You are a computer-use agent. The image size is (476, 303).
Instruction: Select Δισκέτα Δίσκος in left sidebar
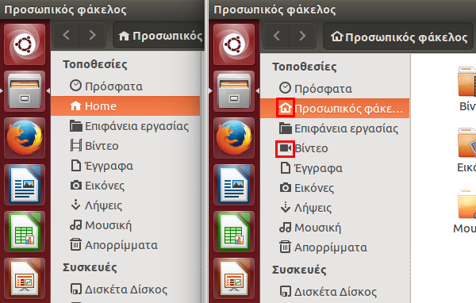coord(125,290)
